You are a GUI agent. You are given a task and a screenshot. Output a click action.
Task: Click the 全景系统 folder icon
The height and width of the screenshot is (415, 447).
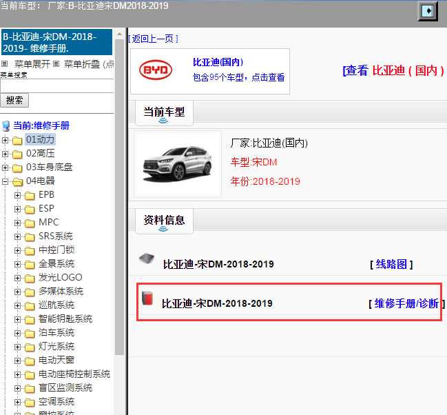coord(30,264)
